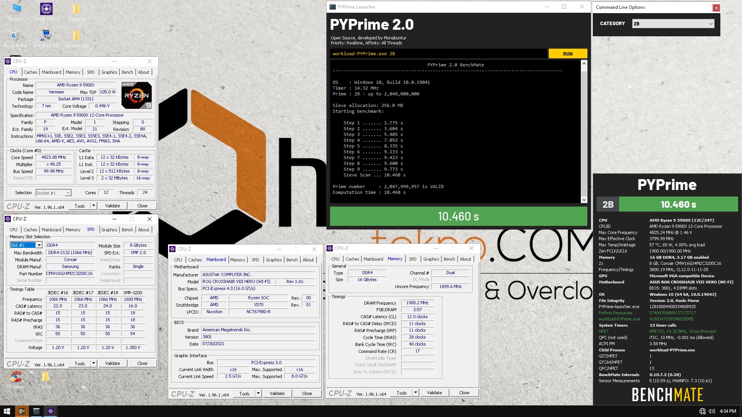Open the Temp folder on the desktop
The image size is (742, 417).
point(46,380)
